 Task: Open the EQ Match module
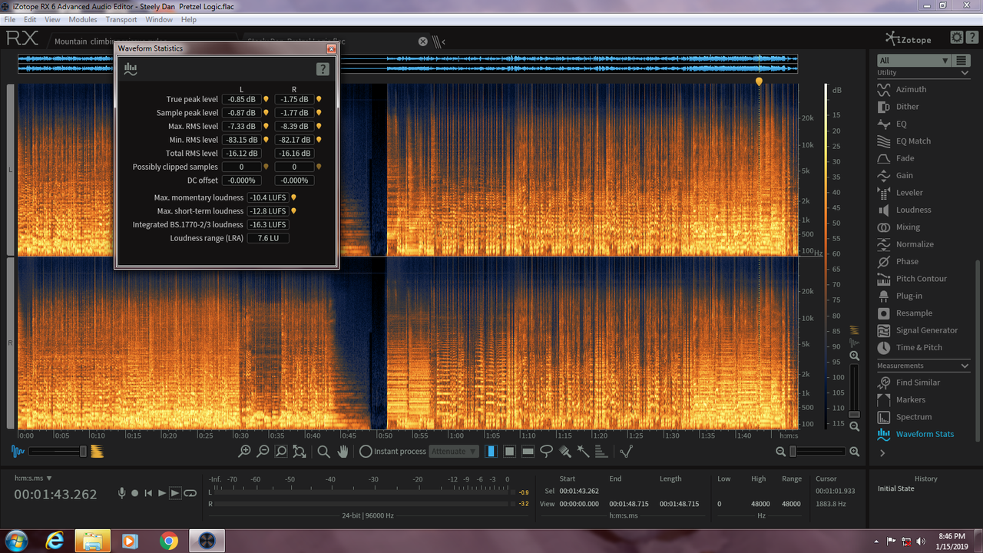tap(913, 141)
